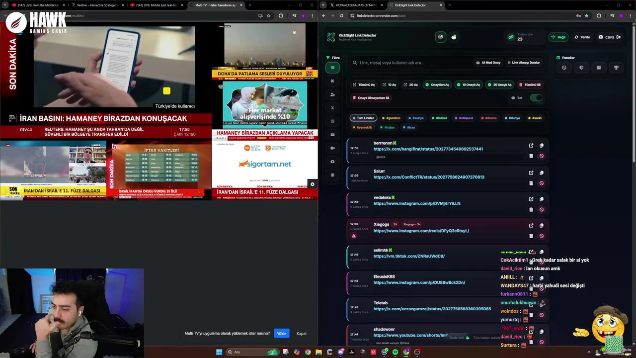
Task: Select the second avatar icon in header
Action: (454, 37)
